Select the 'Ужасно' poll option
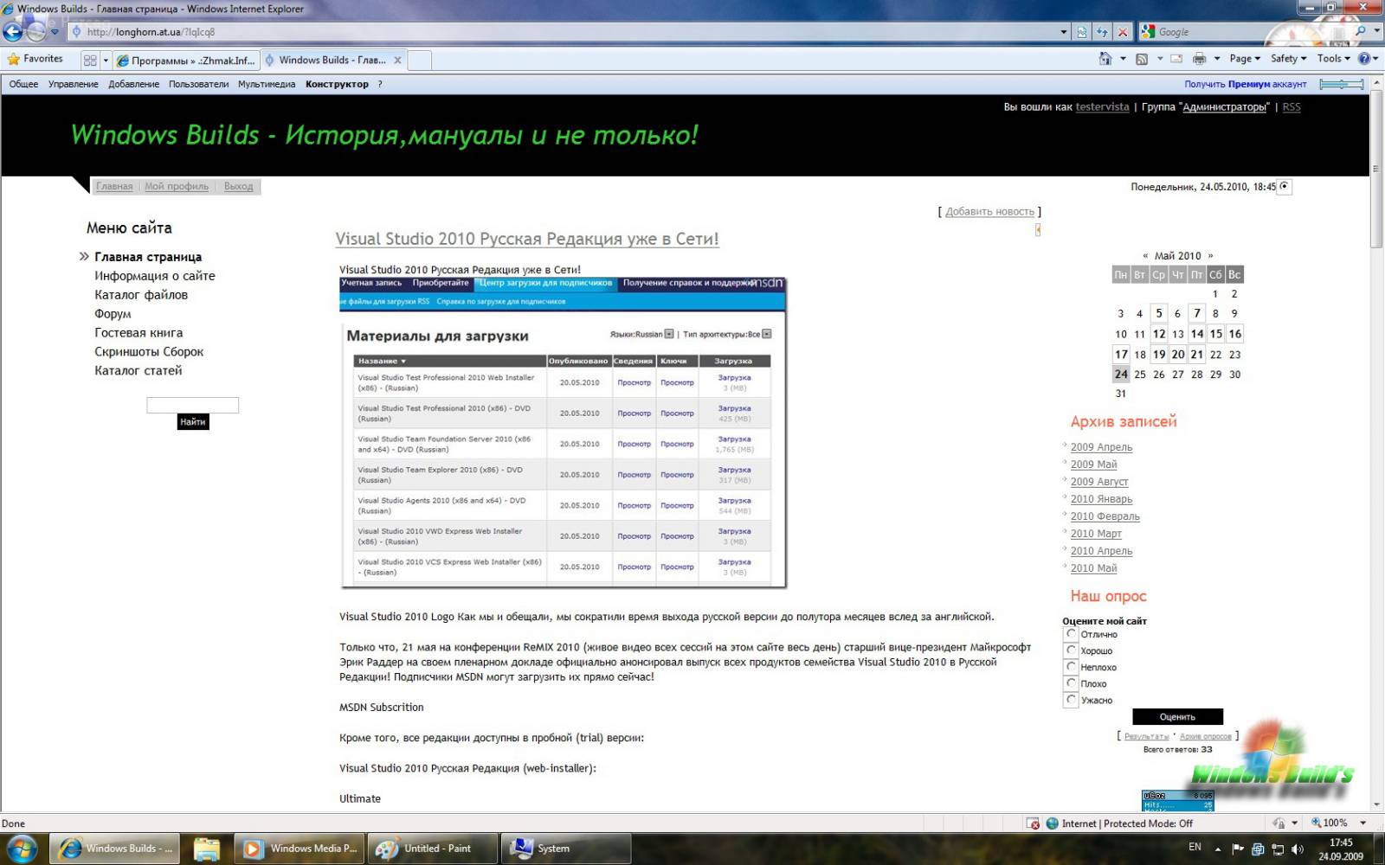Viewport: 1385px width, 865px height. click(x=1072, y=700)
